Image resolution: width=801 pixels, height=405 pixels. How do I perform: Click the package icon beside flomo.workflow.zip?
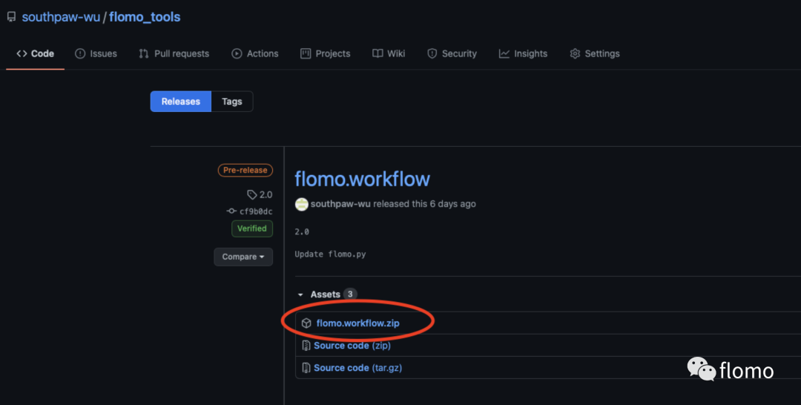point(306,323)
